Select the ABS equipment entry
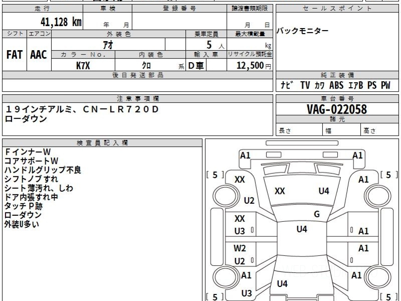Image resolution: width=401 pixels, height=301 pixels. [337, 85]
